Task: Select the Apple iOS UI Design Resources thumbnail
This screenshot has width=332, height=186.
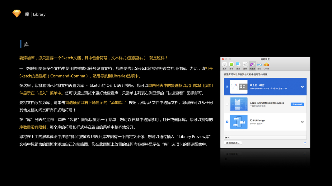Action: [239, 104]
